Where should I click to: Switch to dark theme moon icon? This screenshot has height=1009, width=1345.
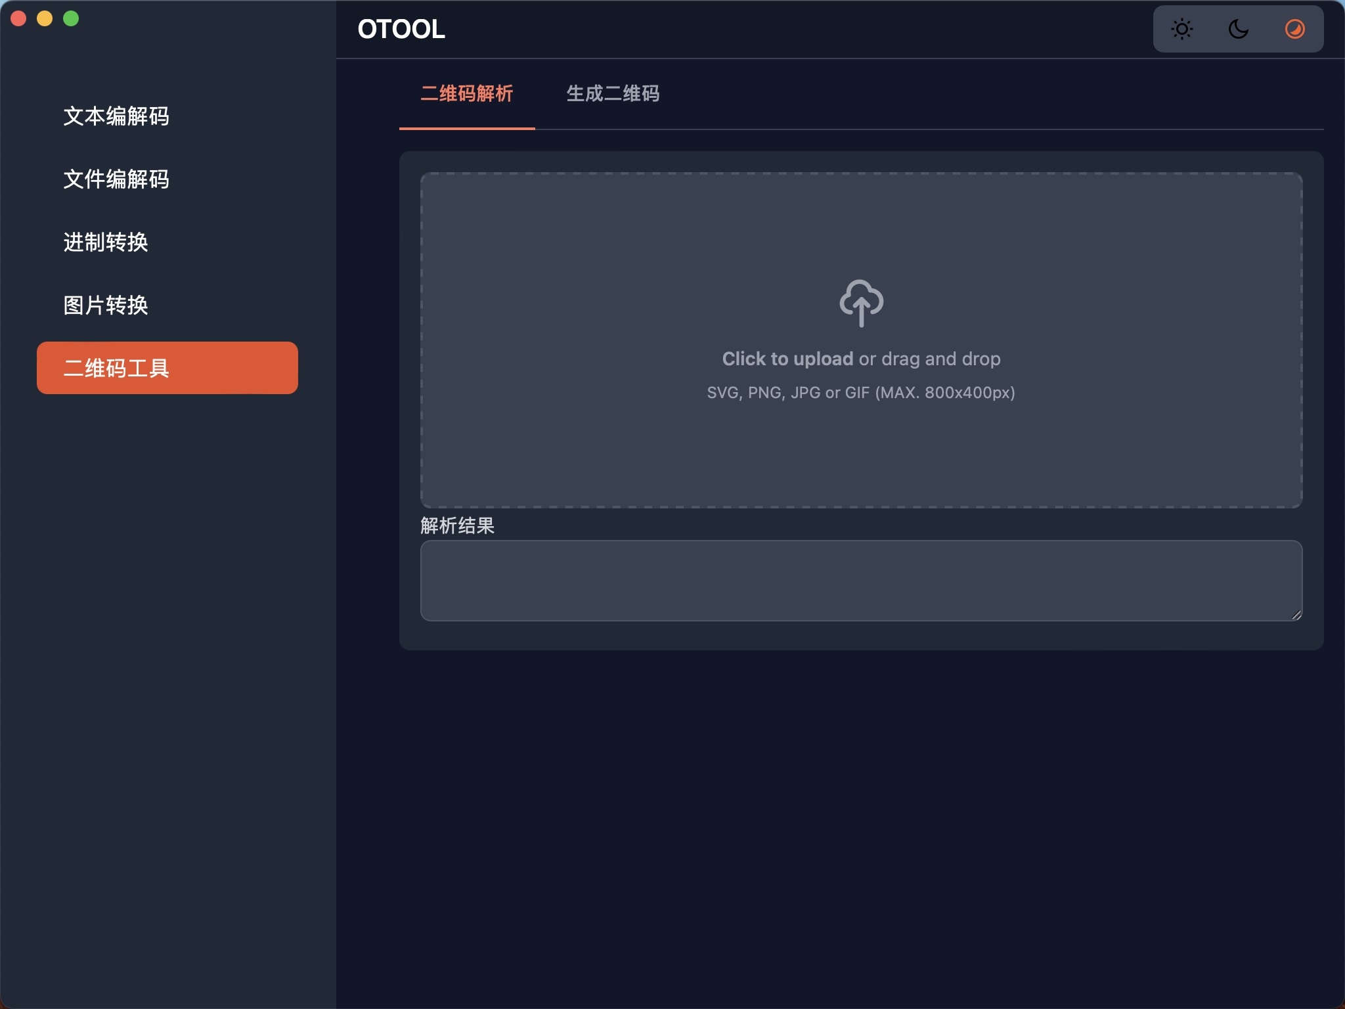1238,29
